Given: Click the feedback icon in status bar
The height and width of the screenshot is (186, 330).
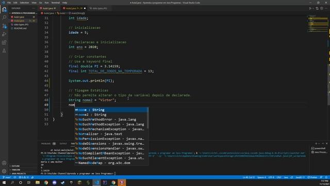Looking at the screenshot, I should tap(321, 177).
